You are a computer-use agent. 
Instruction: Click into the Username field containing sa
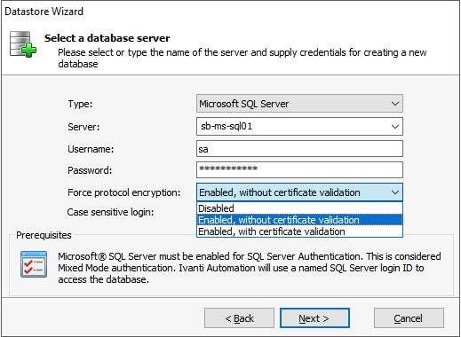pyautogui.click(x=299, y=149)
